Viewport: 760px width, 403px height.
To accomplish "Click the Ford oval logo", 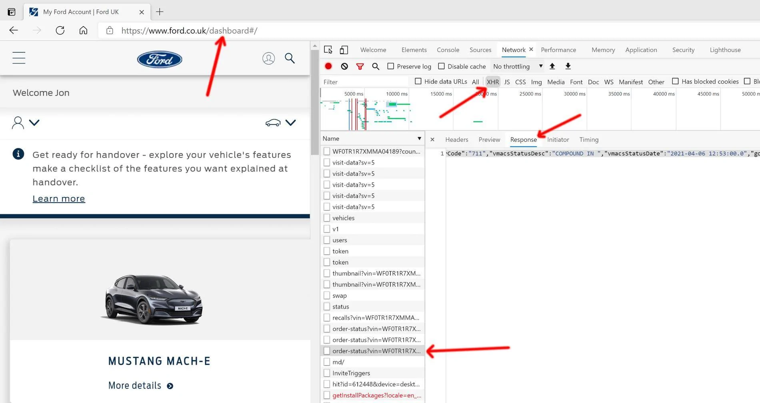I will click(x=160, y=59).
